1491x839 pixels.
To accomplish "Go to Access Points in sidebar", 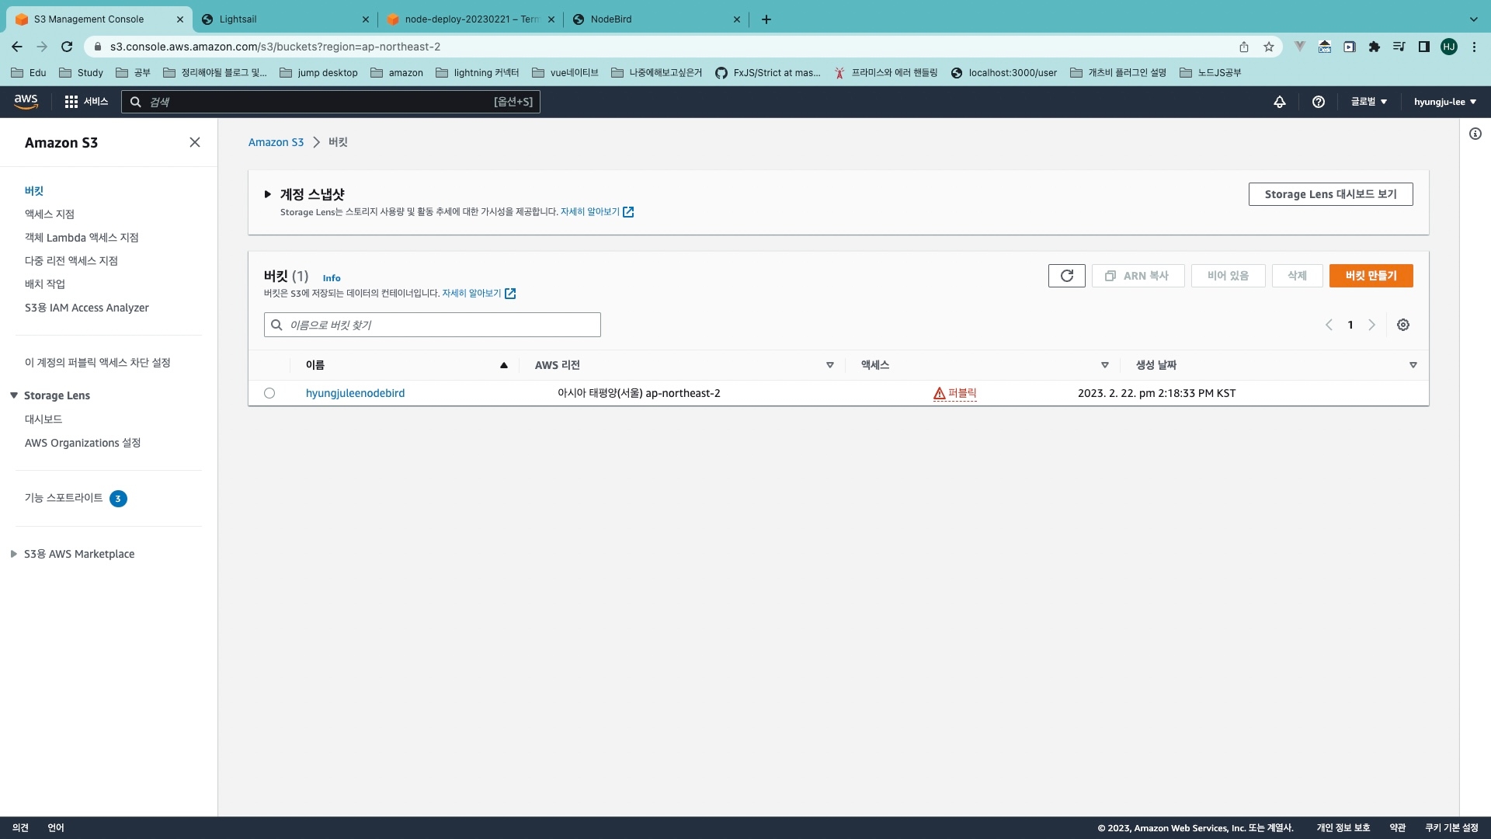I will tap(50, 214).
